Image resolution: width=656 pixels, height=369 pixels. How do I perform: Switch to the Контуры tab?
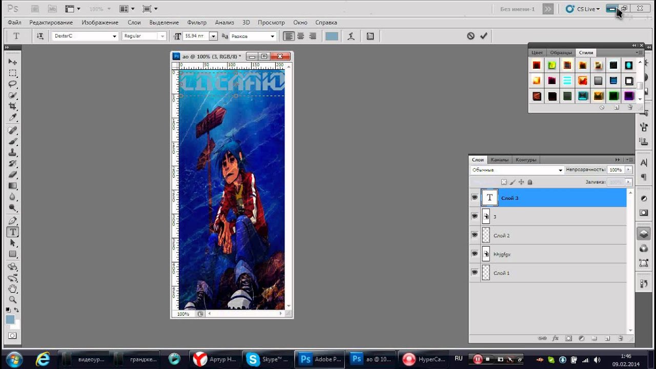point(526,160)
